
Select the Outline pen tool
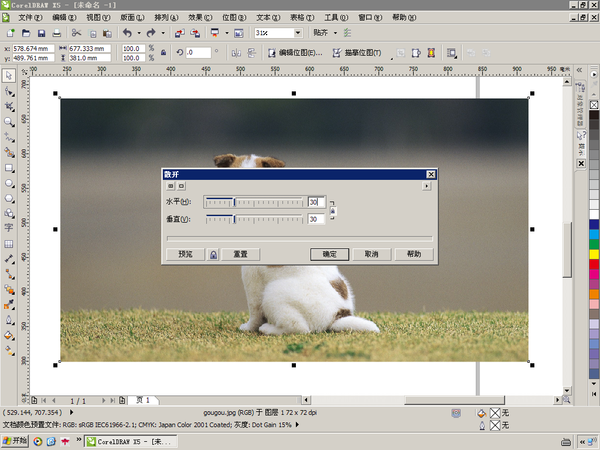(x=9, y=320)
